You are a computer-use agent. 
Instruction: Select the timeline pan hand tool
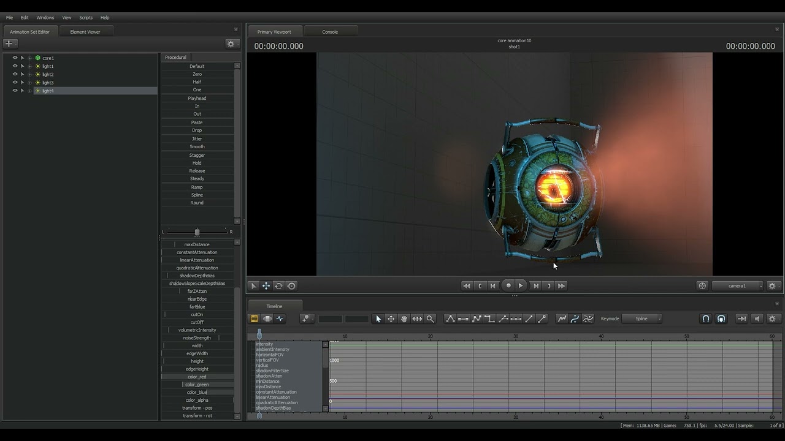tap(404, 318)
